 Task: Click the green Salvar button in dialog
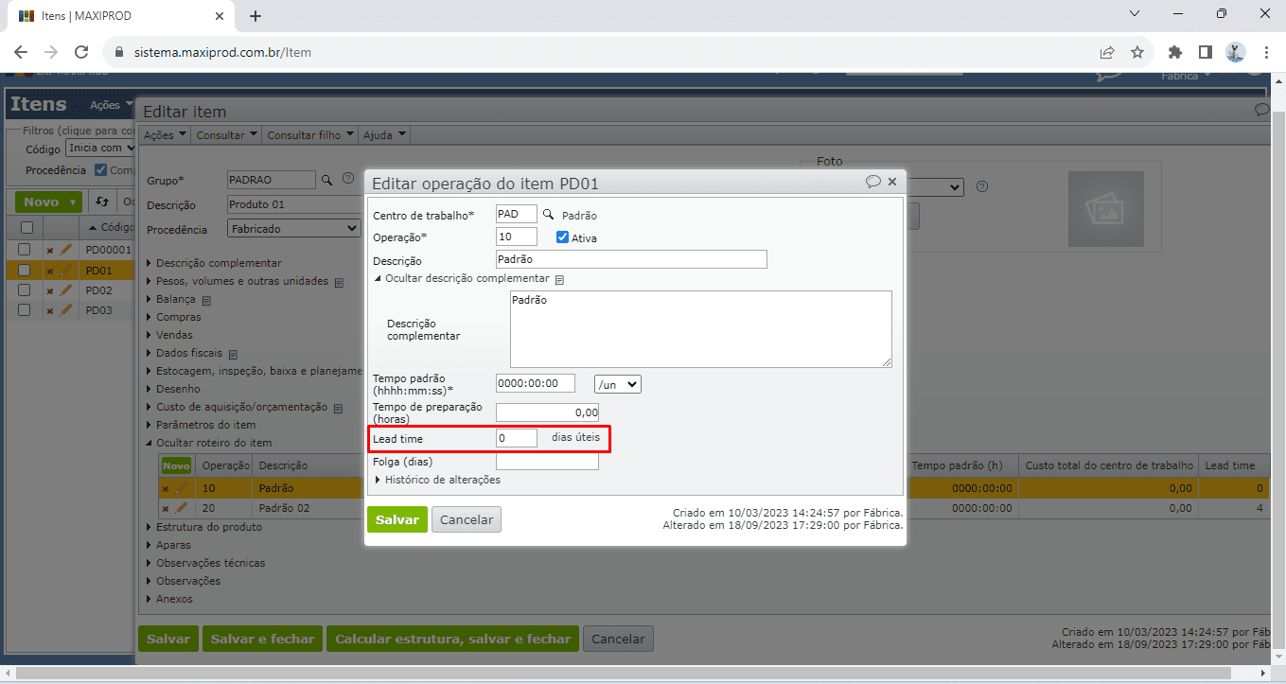click(396, 519)
